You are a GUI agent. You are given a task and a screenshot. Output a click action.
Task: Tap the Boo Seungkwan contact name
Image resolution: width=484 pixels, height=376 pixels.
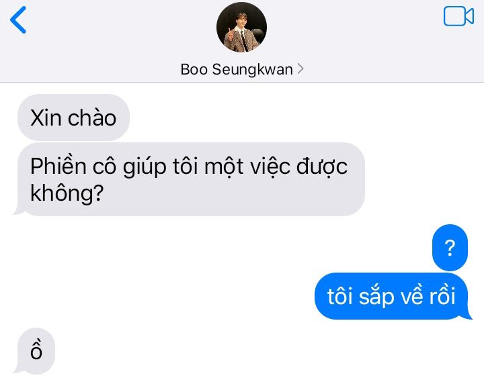click(237, 69)
